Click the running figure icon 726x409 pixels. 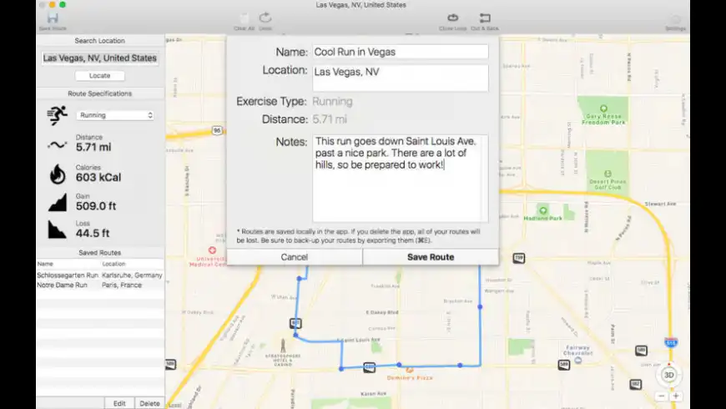[58, 115]
